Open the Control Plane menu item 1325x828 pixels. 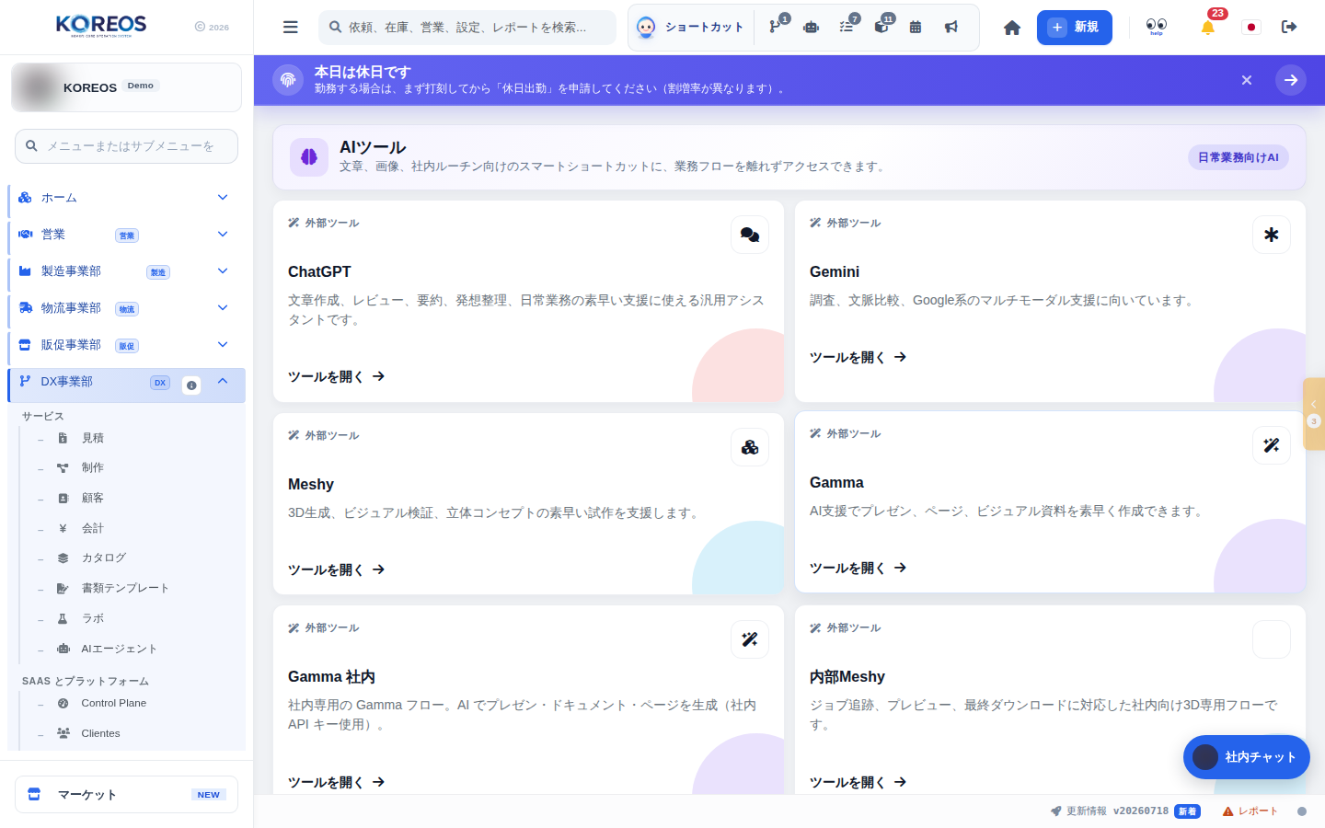(113, 703)
